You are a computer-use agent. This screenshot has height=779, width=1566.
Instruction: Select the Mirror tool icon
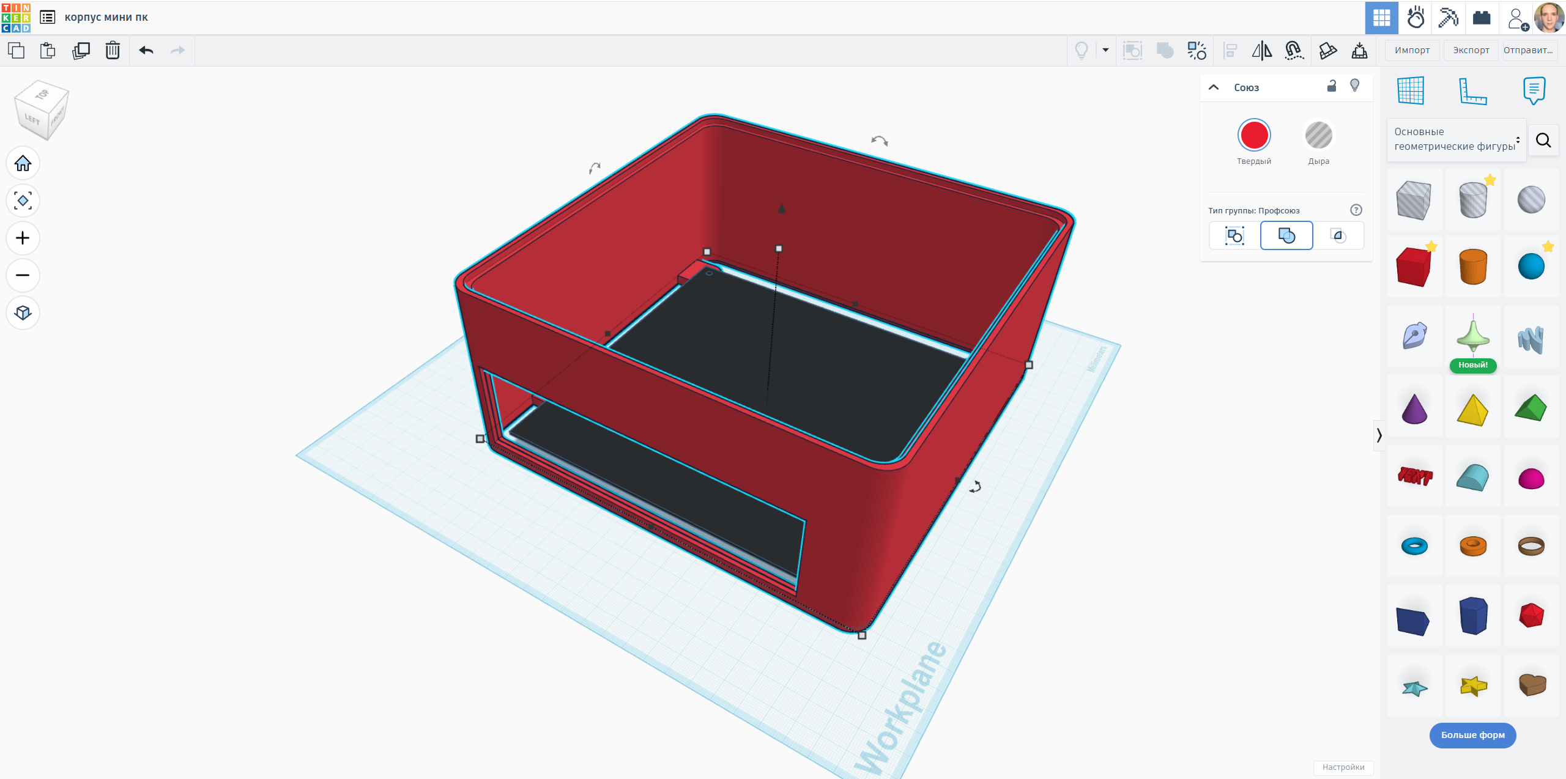click(x=1261, y=50)
